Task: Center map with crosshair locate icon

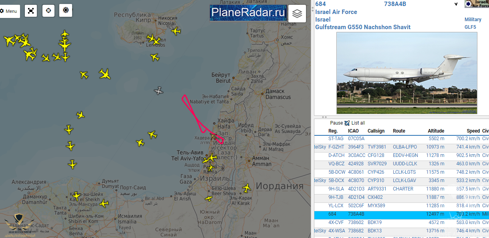Action: click(48, 11)
